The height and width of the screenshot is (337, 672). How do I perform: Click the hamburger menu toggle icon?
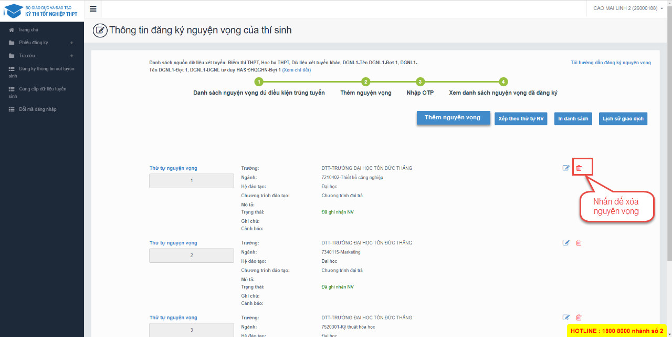pyautogui.click(x=93, y=8)
